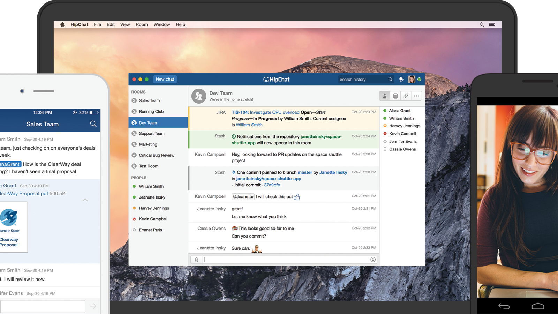The height and width of the screenshot is (314, 558).
Task: Open the TIS-104 Investigate CPU overload link
Action: coord(265,112)
